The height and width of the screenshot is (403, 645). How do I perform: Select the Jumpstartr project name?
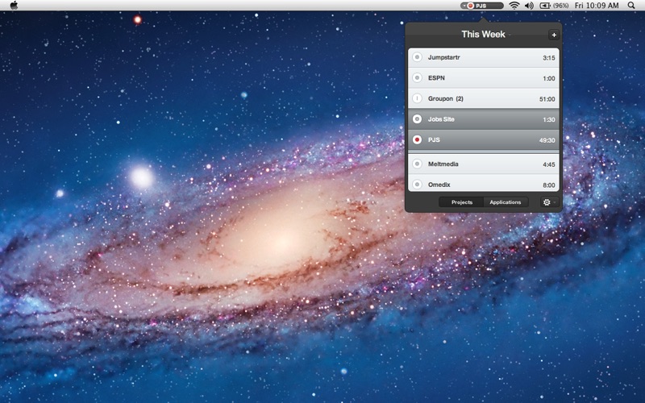coord(444,57)
